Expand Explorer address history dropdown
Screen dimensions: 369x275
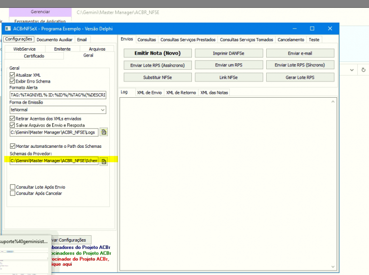point(352,70)
